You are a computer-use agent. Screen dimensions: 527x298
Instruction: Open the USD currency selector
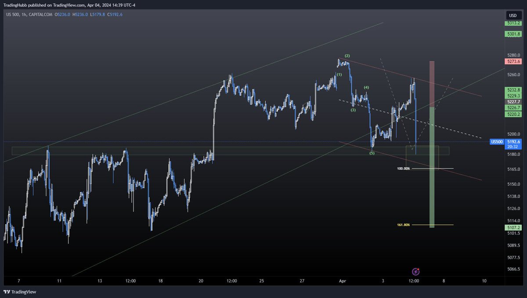coord(512,14)
